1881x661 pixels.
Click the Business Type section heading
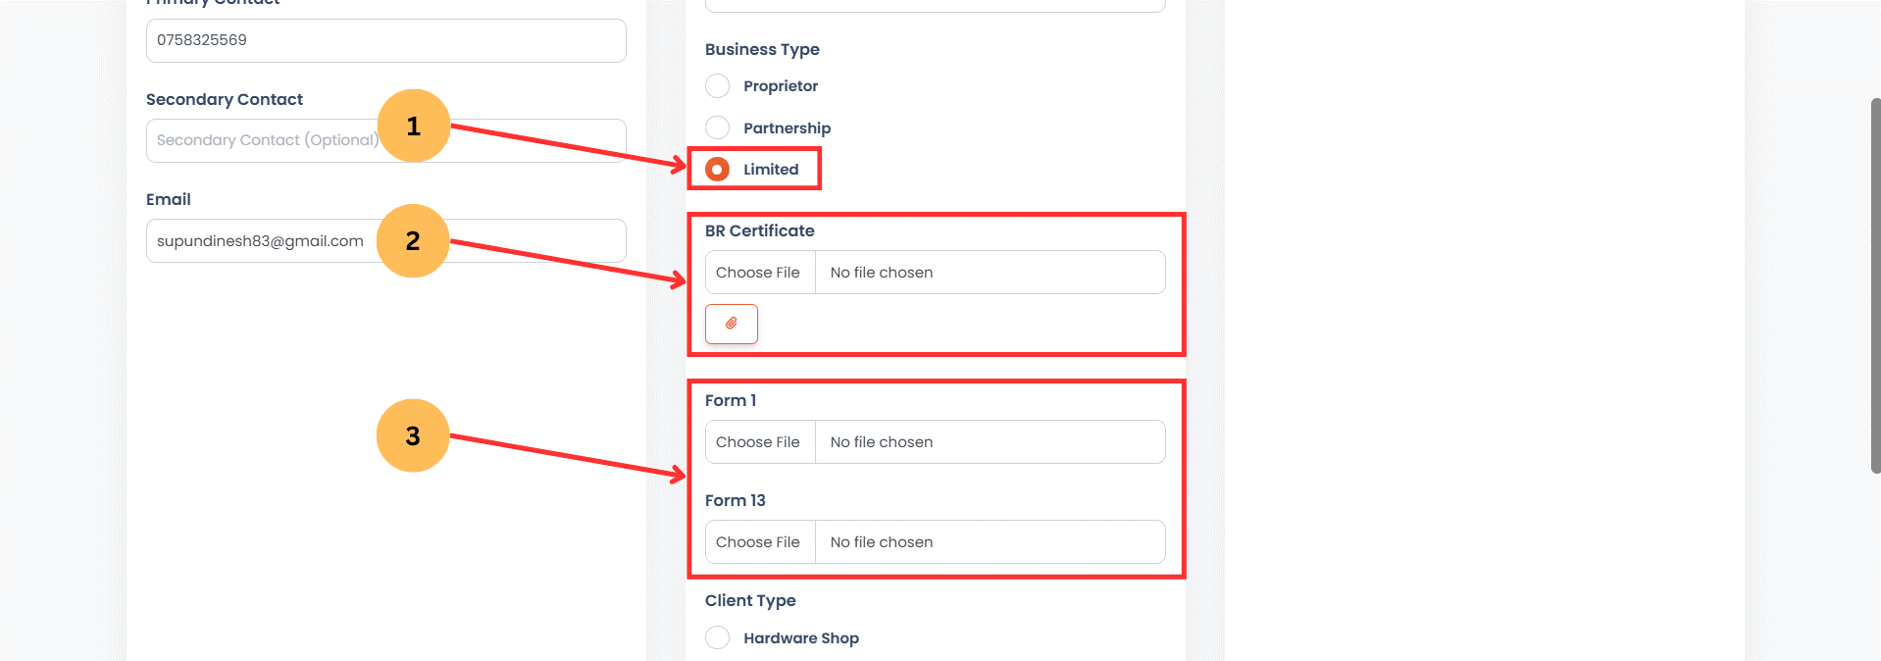tap(762, 49)
